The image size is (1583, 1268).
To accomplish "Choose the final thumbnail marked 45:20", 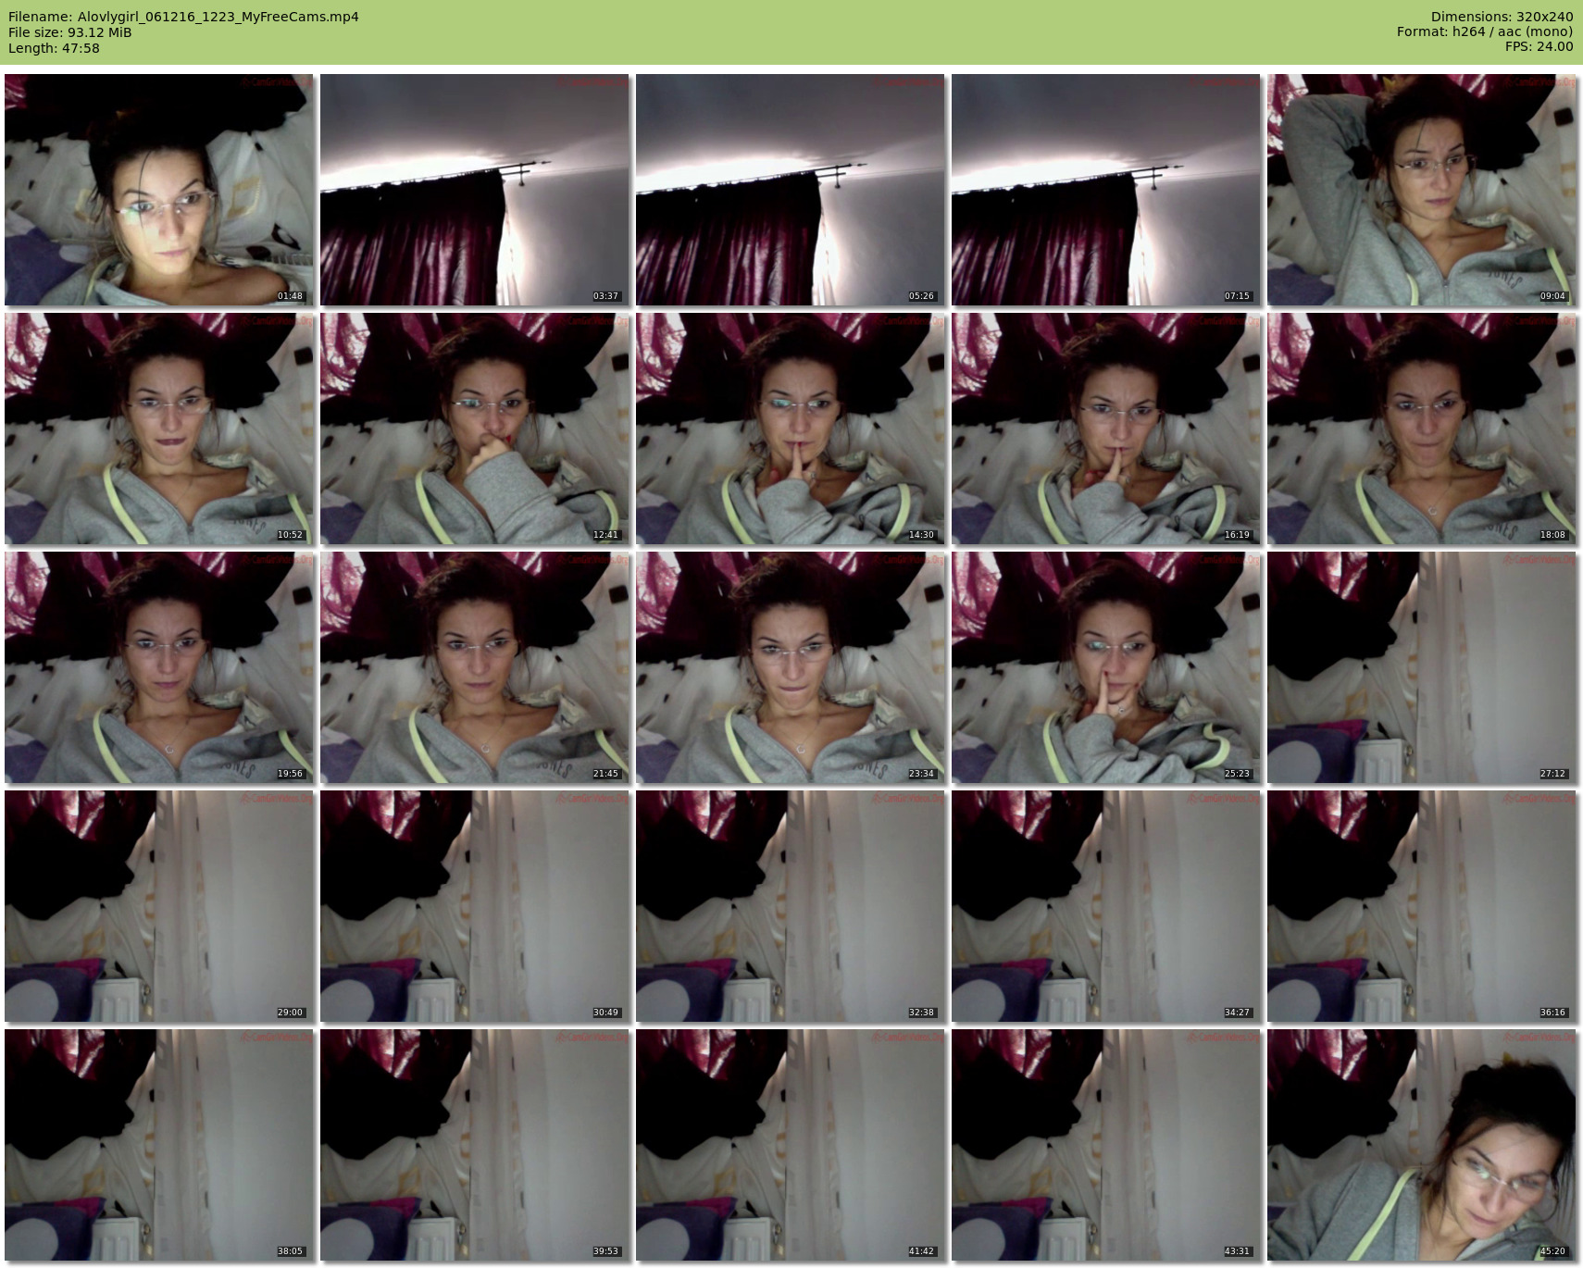I will coord(1422,1145).
